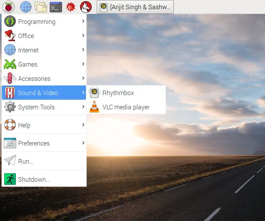
Task: Launch the Wolfram wolf icon
Action: pyautogui.click(x=86, y=7)
